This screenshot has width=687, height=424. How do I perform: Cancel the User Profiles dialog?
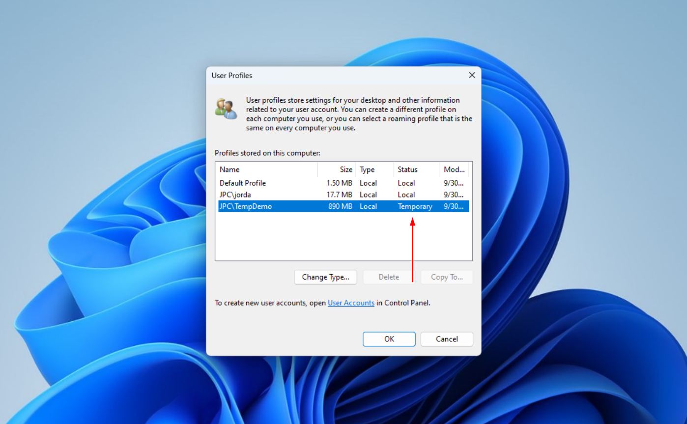click(x=447, y=339)
